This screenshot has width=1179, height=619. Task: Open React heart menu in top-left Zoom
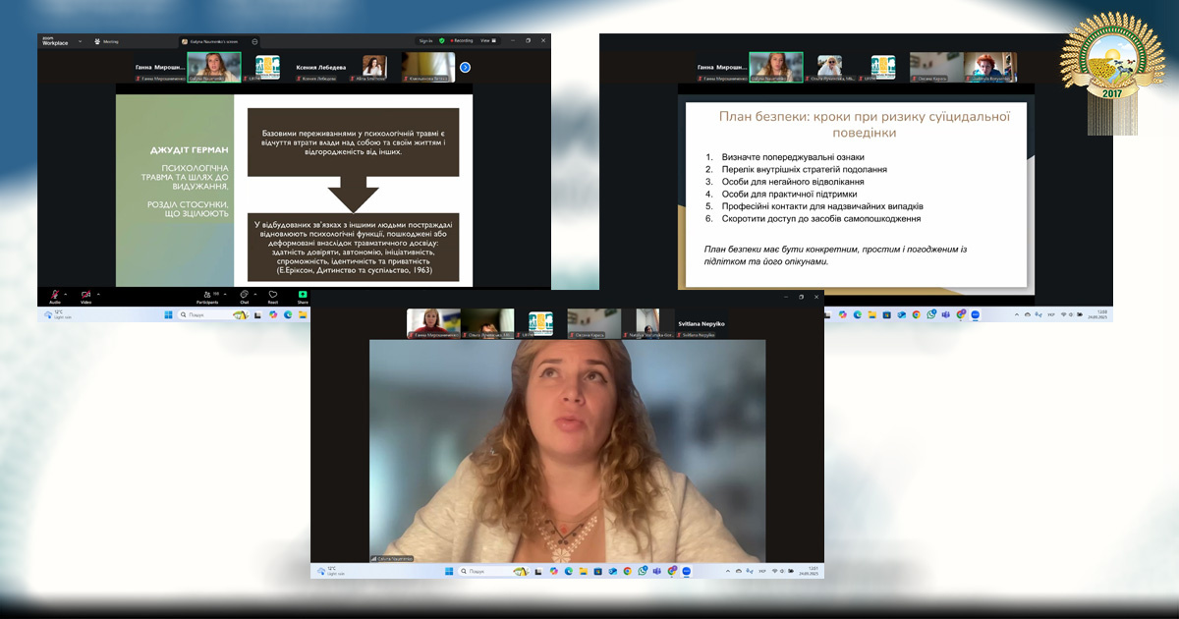pos(272,295)
